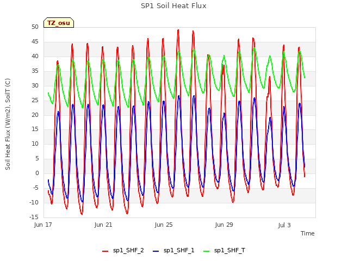This screenshot has height=261, width=348.
Task: Toggle the sp1_SHF_T legend entry
Action: [x=225, y=251]
